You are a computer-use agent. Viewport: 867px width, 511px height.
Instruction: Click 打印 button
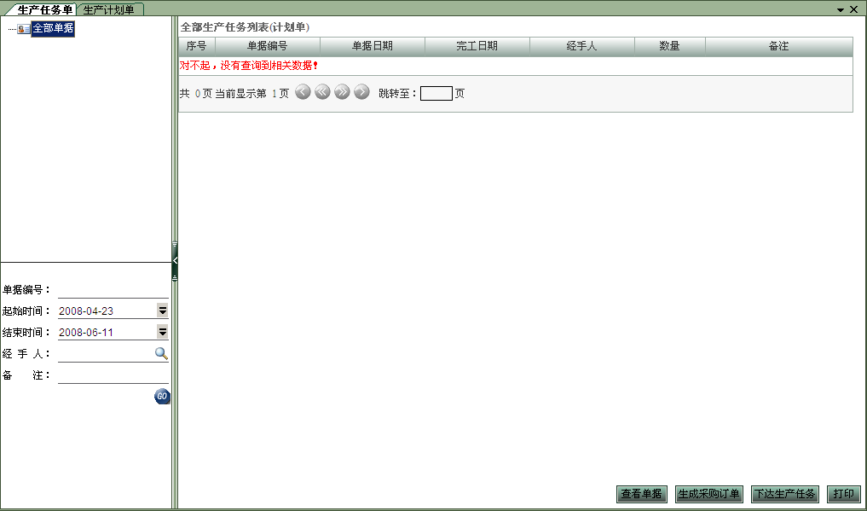[x=844, y=494]
